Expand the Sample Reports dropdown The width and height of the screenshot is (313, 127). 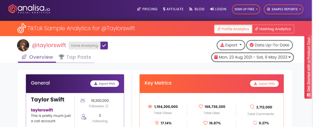[x=283, y=9]
